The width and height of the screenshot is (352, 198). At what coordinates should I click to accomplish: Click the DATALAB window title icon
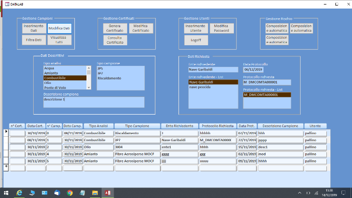(7, 4)
